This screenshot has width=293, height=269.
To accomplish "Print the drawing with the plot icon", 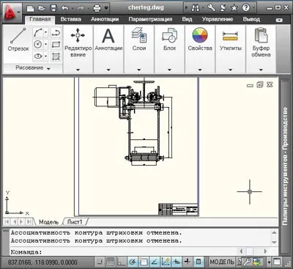I will (97, 8).
